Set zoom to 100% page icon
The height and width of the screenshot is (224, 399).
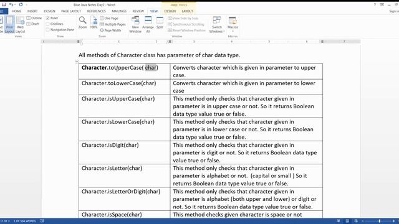click(94, 22)
